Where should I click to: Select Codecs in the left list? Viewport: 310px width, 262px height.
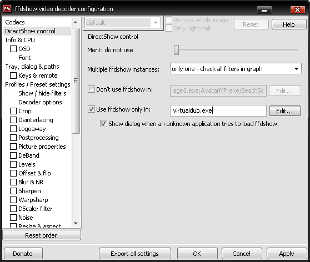click(x=15, y=22)
